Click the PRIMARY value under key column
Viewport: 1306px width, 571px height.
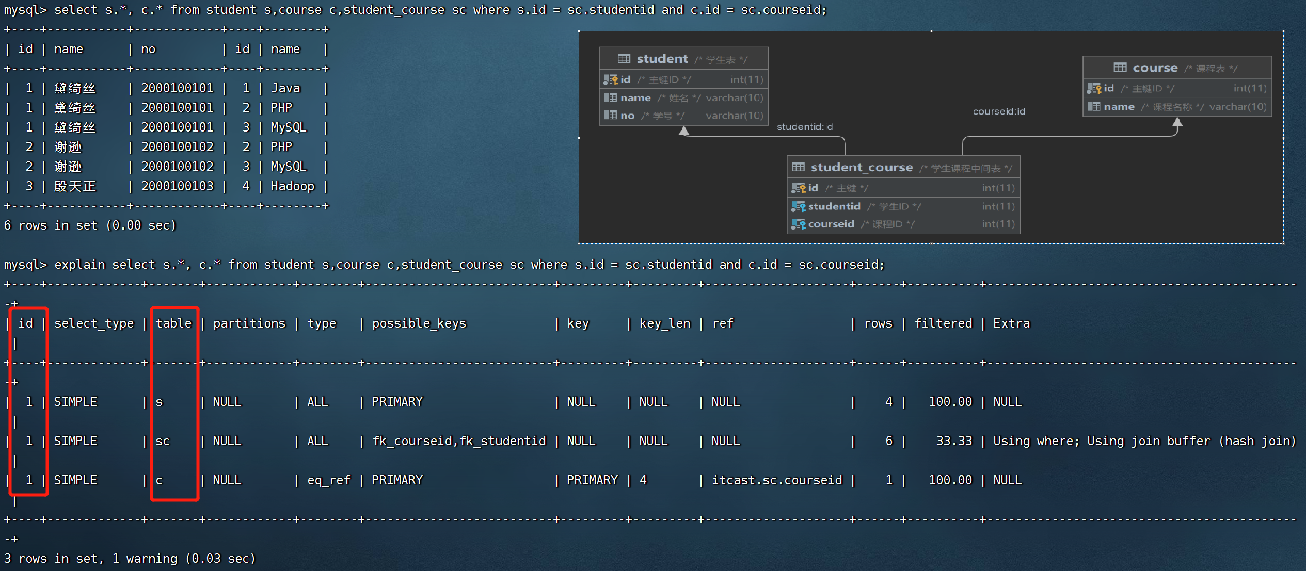[593, 480]
